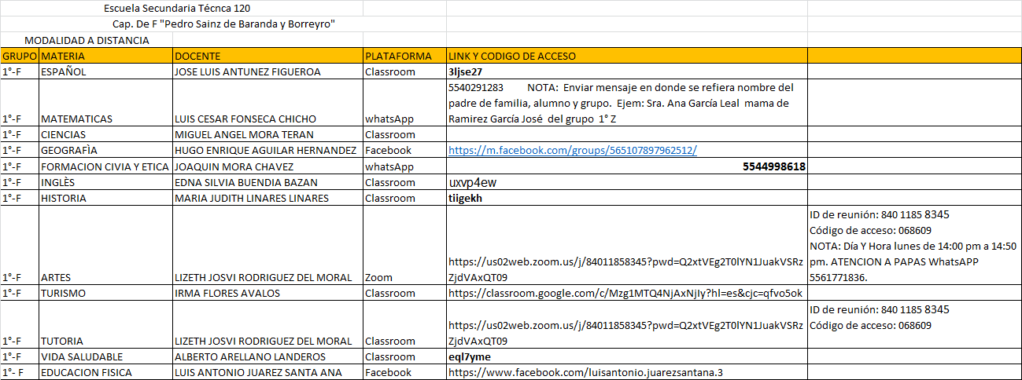
Task: Select the MATEMATICAS subject cell
Action: tap(105, 103)
